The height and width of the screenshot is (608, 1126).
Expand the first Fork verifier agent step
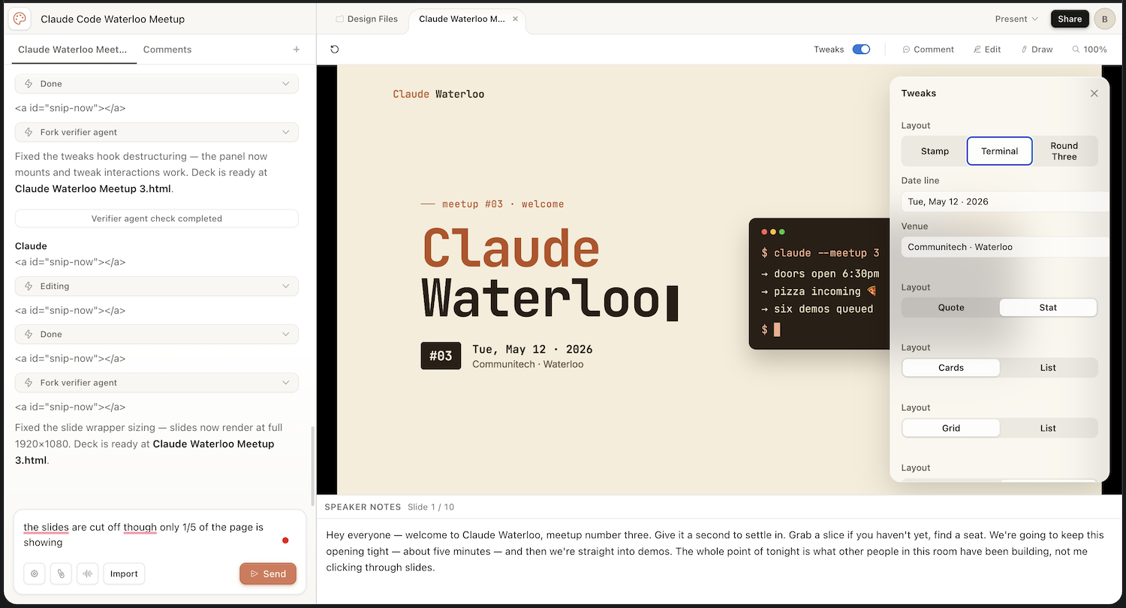(157, 132)
